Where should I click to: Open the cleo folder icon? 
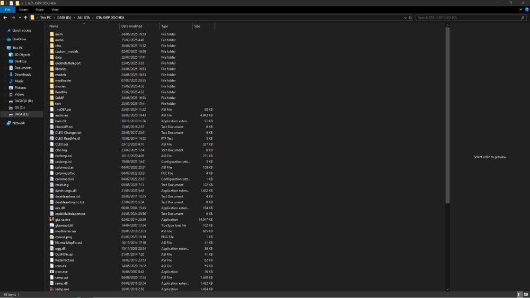(52, 46)
